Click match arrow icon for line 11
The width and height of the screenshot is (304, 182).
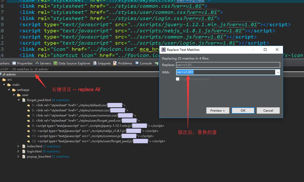coord(29,136)
